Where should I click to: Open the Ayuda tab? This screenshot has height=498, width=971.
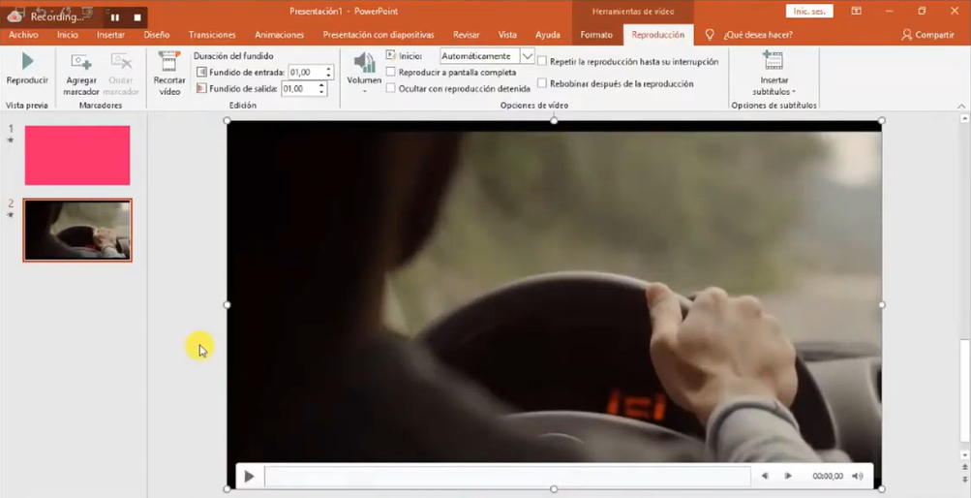(x=548, y=35)
